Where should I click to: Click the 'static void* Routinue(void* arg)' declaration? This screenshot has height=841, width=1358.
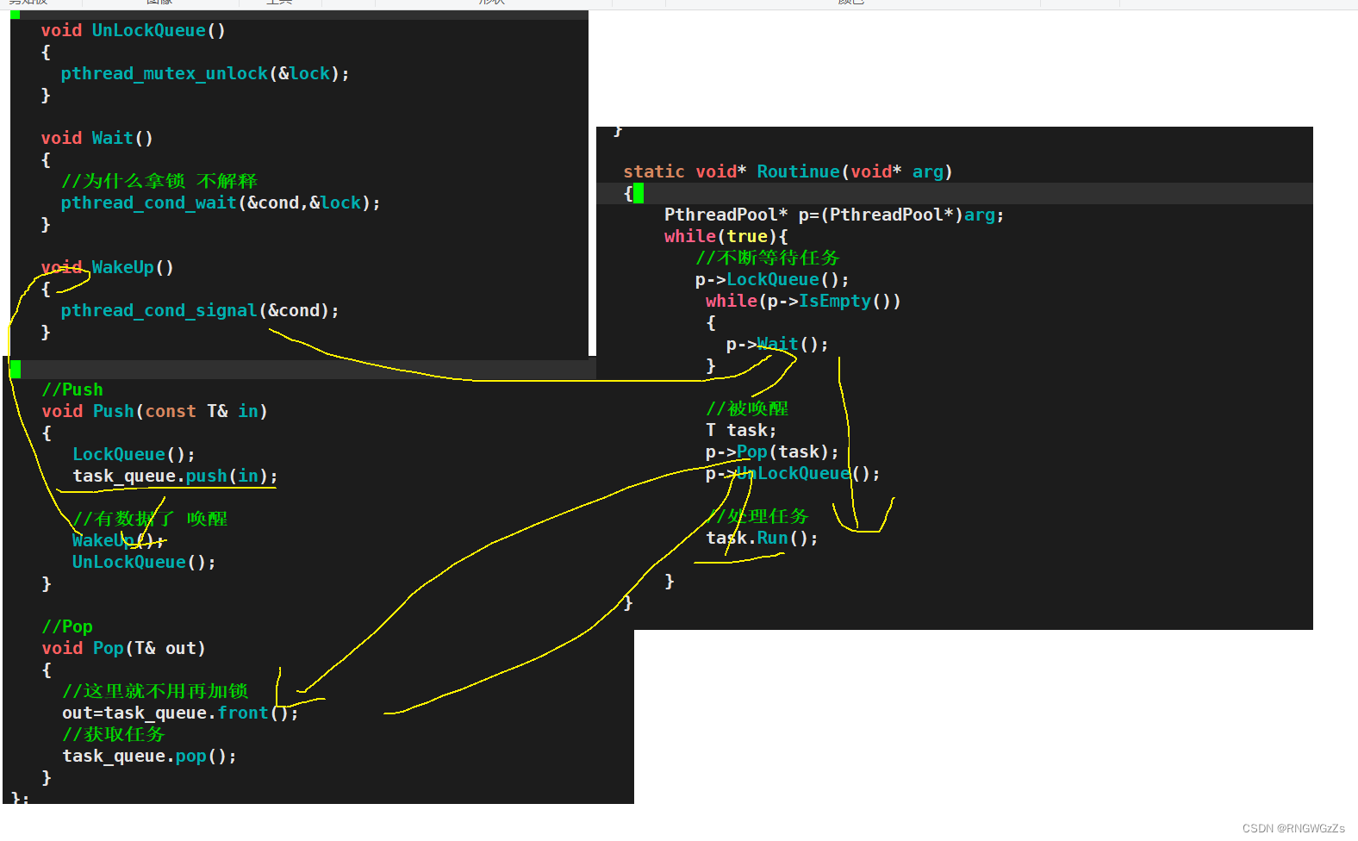[x=788, y=171]
